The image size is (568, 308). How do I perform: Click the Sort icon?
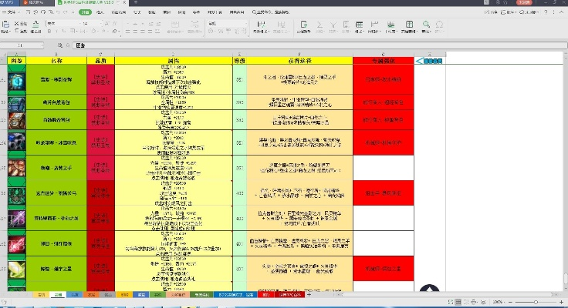pyautogui.click(x=346, y=25)
